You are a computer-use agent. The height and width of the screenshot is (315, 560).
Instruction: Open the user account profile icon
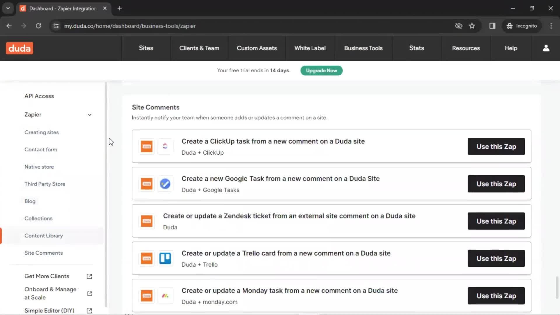[546, 48]
